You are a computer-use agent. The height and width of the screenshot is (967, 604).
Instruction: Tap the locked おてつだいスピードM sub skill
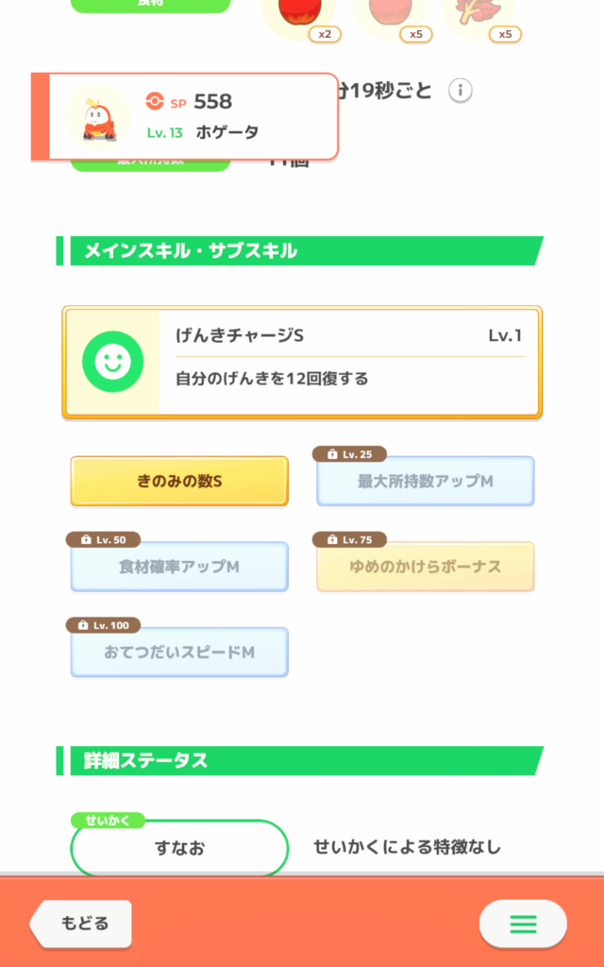(179, 653)
